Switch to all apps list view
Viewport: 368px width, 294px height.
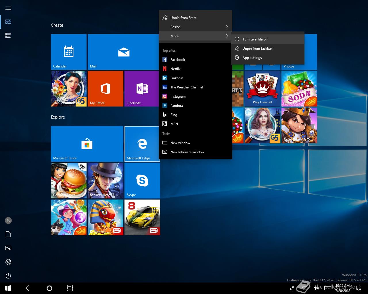click(x=8, y=36)
